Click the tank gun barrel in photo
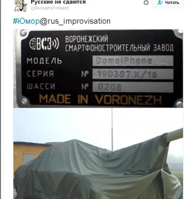Image resolution: width=194 pixels, height=199 pixels. (175, 136)
